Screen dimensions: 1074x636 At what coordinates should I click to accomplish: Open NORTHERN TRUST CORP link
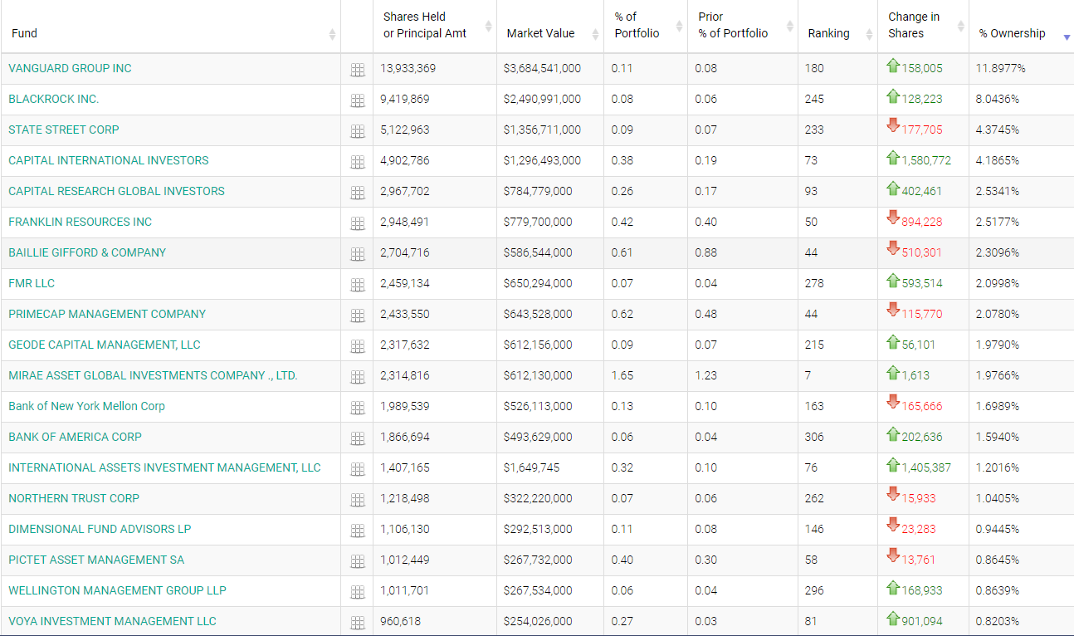[74, 498]
